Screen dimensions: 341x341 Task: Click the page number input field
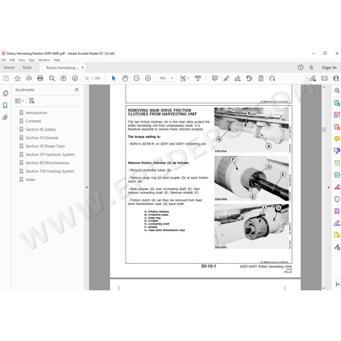click(87, 78)
